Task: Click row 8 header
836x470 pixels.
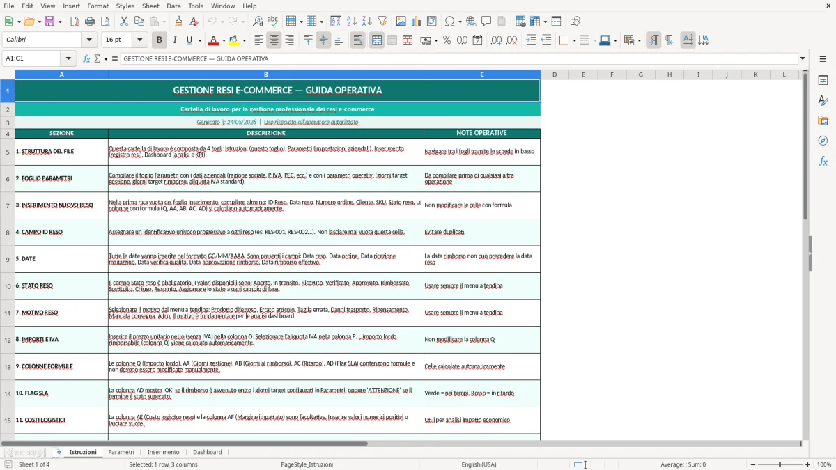Action: (x=8, y=233)
